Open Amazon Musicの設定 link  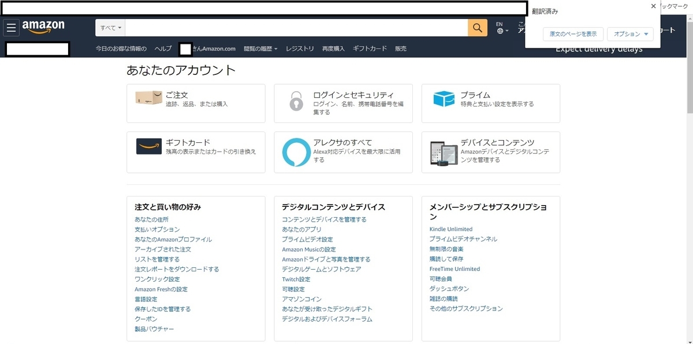tap(309, 250)
